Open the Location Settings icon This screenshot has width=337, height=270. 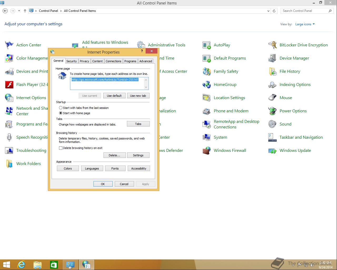[x=207, y=98]
